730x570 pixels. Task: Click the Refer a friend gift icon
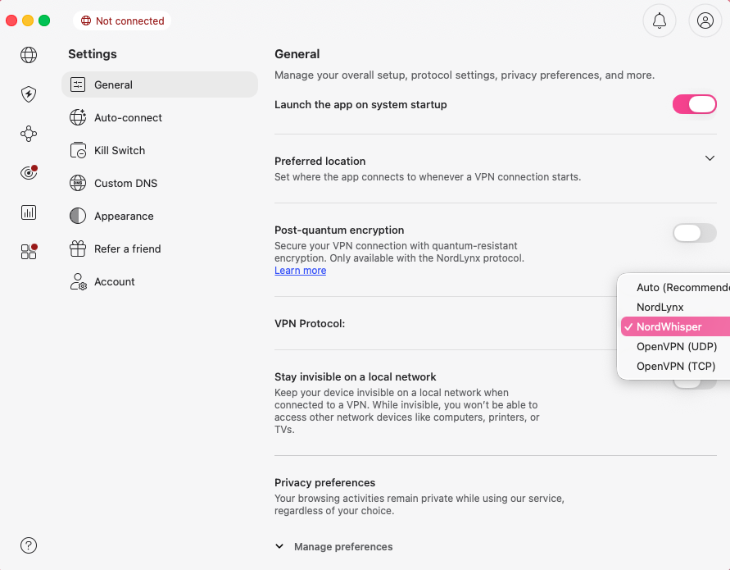(78, 249)
